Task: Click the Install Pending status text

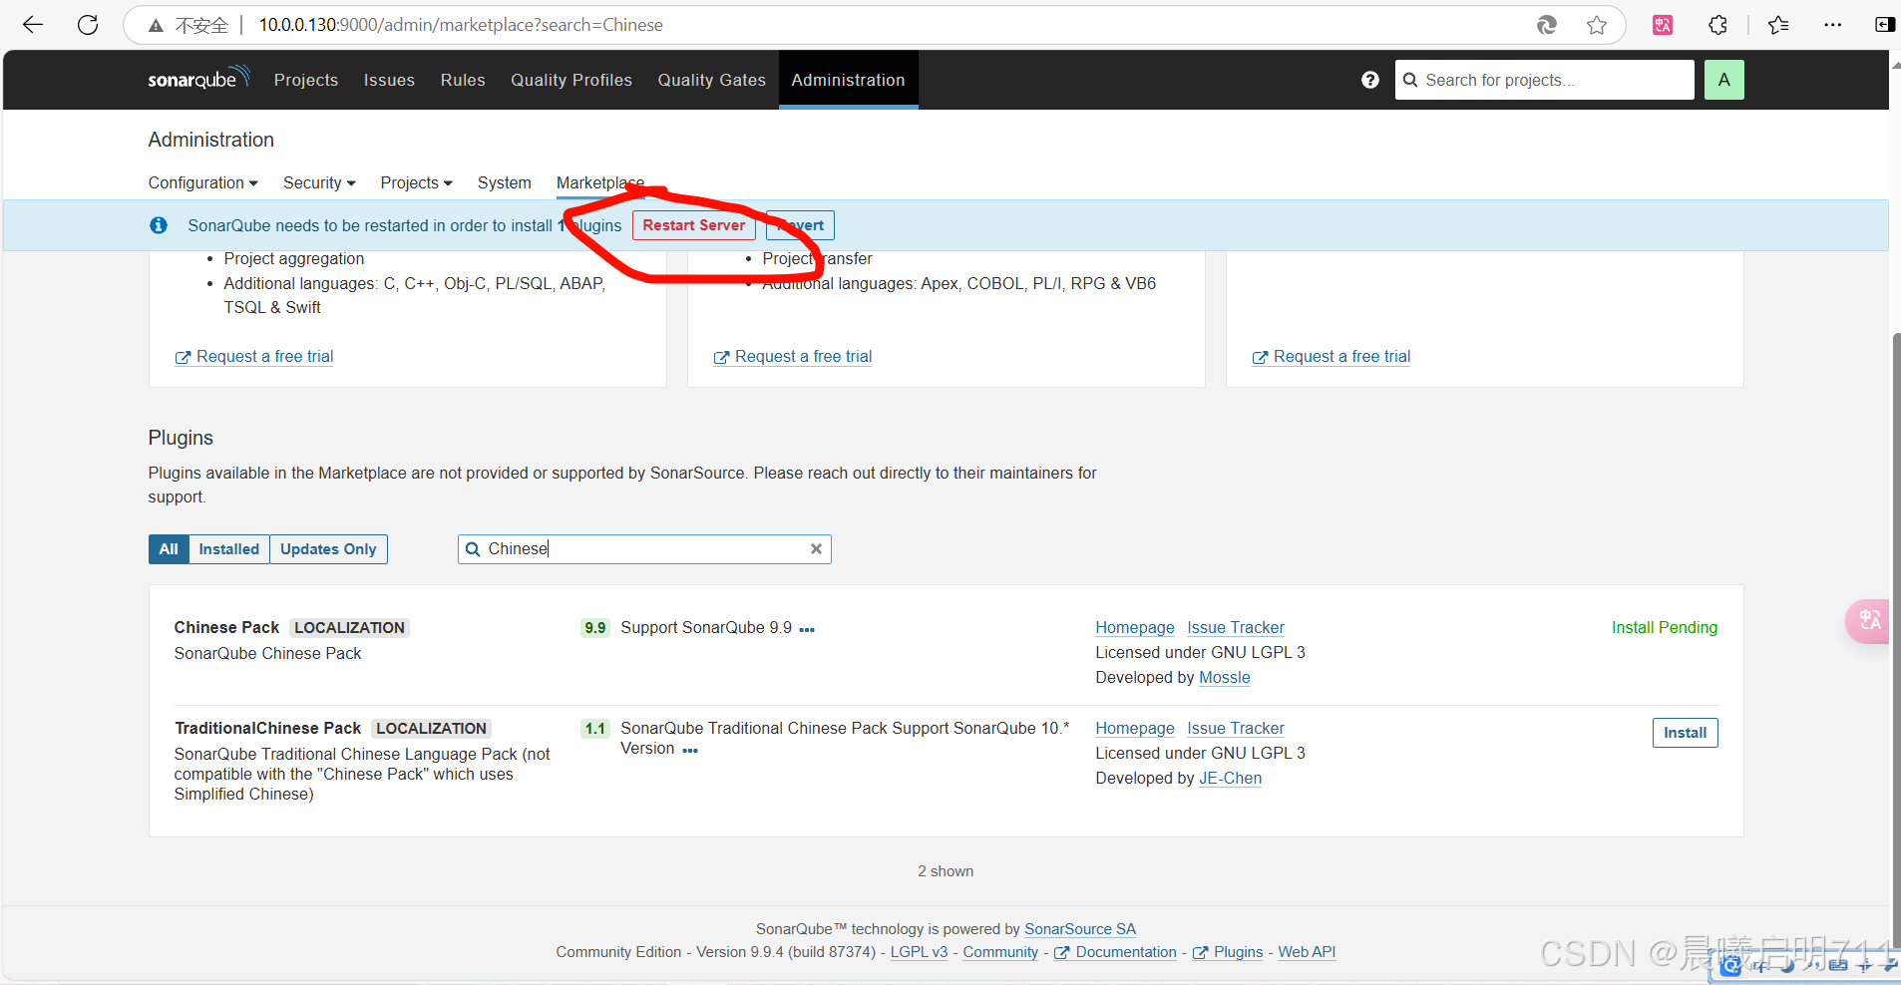Action: pos(1665,628)
